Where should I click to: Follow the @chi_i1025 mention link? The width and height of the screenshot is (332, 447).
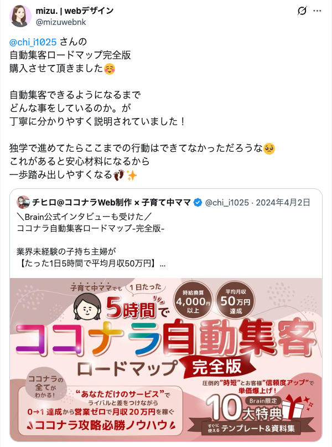tap(33, 42)
